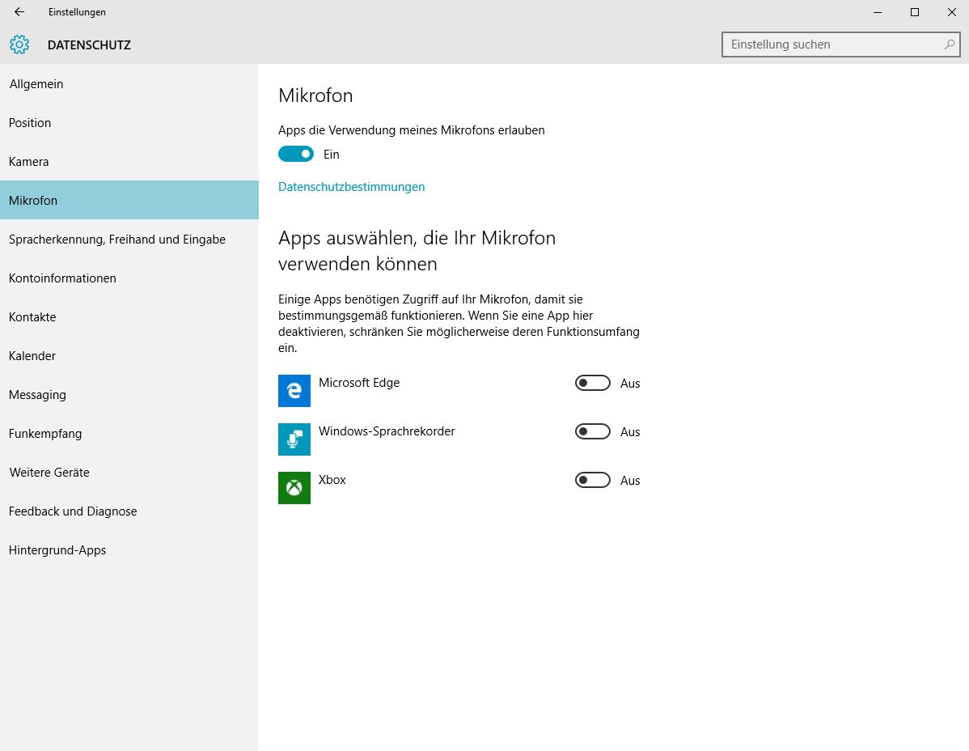Click the Xbox app label

click(332, 480)
